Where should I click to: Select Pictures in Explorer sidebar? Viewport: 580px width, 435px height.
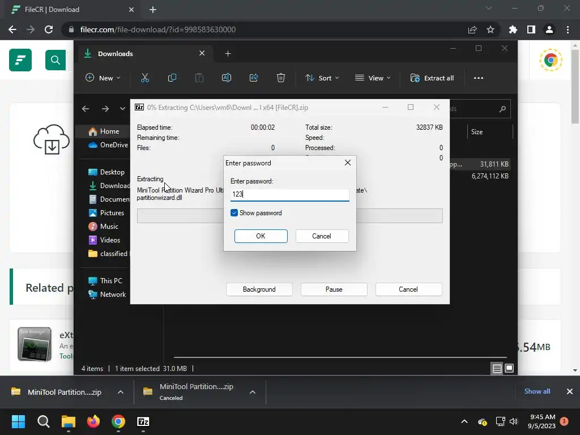106,213
